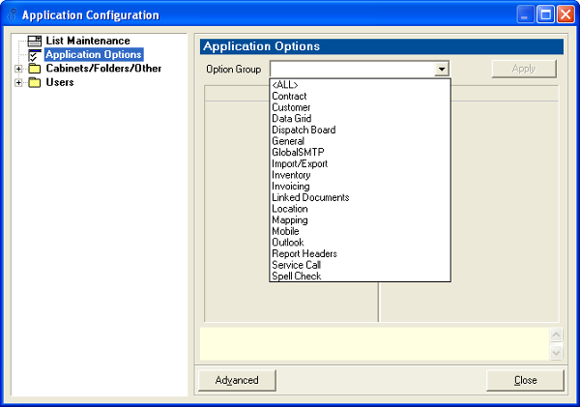
Task: Choose <ALL> from the Option Group list
Action: coord(360,85)
